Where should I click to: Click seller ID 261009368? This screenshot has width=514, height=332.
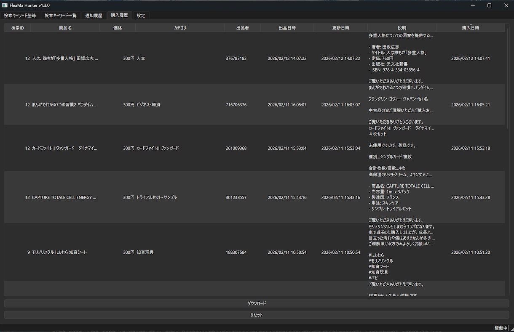[x=236, y=148]
